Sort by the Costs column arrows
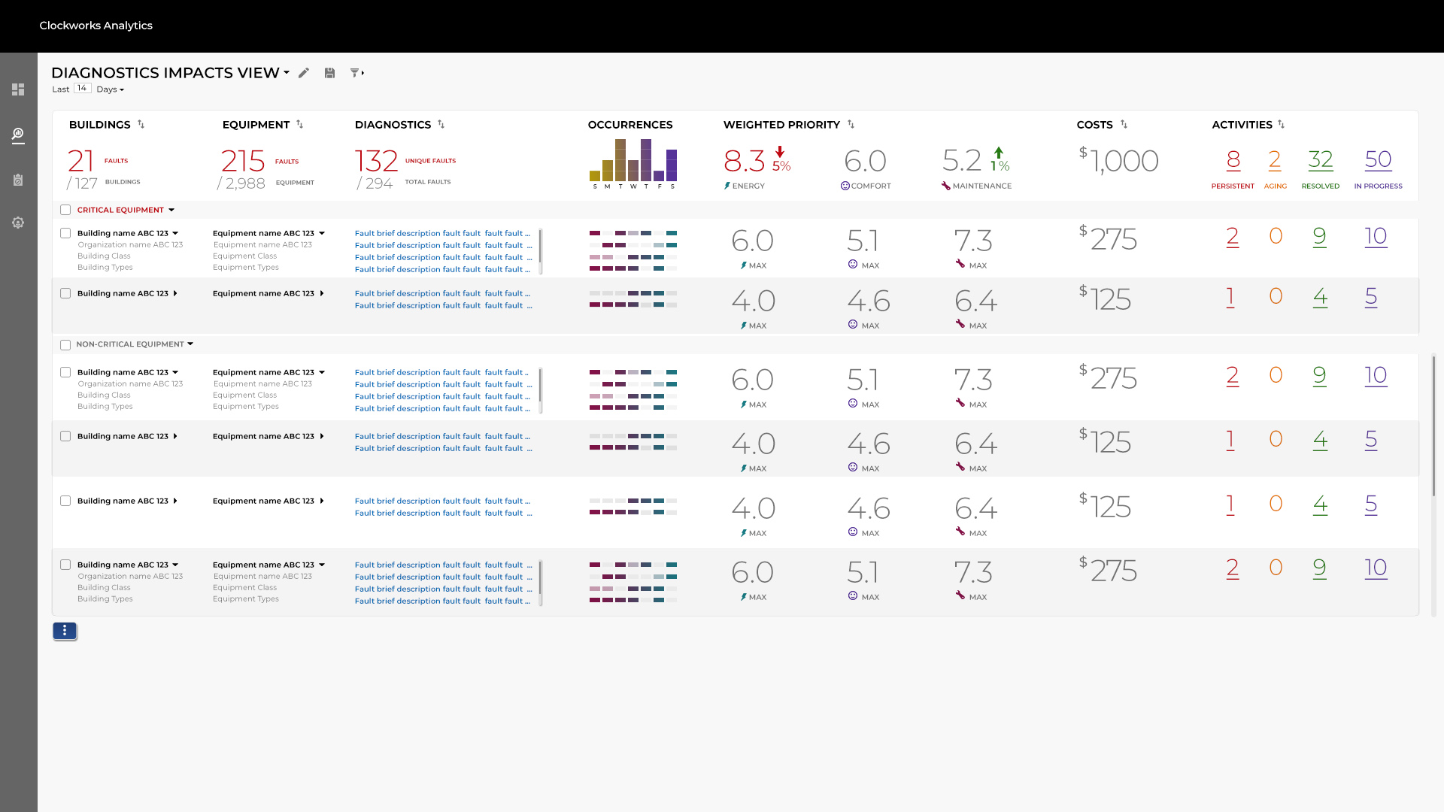Image resolution: width=1444 pixels, height=812 pixels. click(x=1124, y=124)
